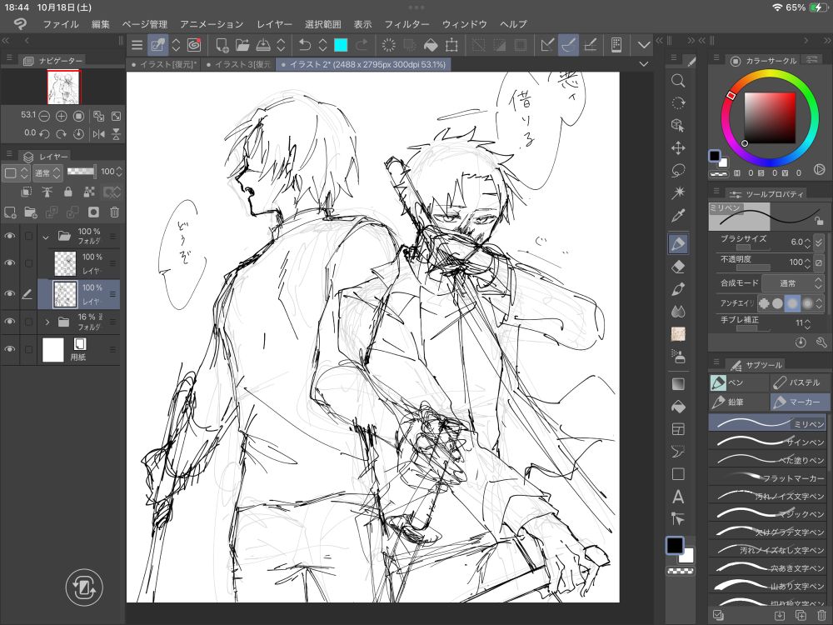Select the Move layer tool
The image size is (833, 625).
[678, 147]
